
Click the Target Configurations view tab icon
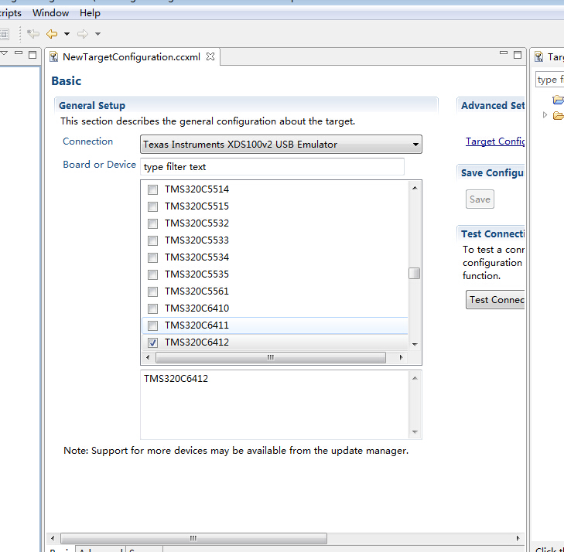(x=538, y=56)
